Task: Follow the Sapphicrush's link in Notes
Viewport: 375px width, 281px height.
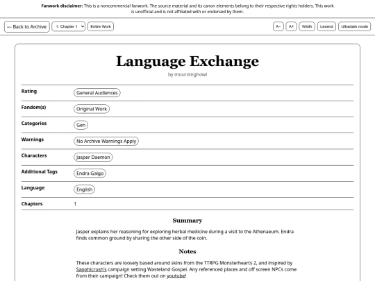Action: point(91,269)
